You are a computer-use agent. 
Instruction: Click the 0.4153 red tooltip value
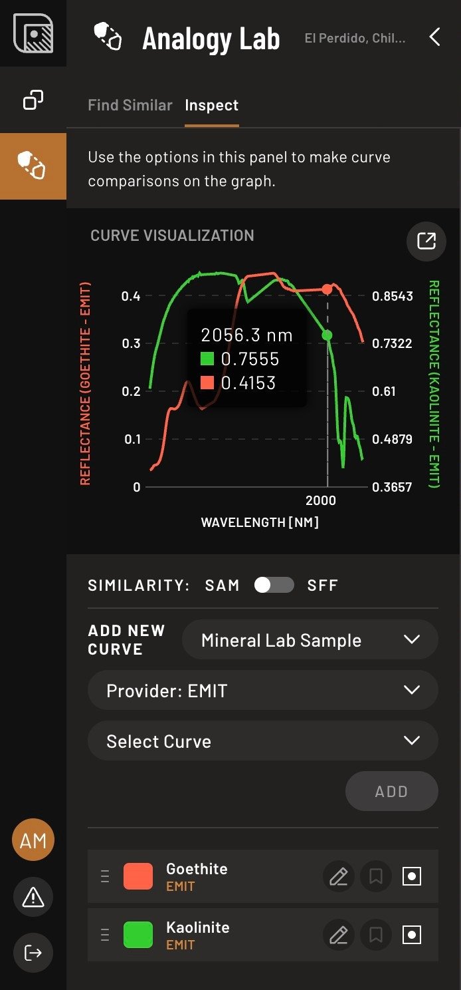coord(249,383)
